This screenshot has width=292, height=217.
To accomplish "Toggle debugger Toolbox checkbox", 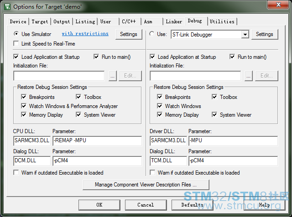I will [214, 97].
